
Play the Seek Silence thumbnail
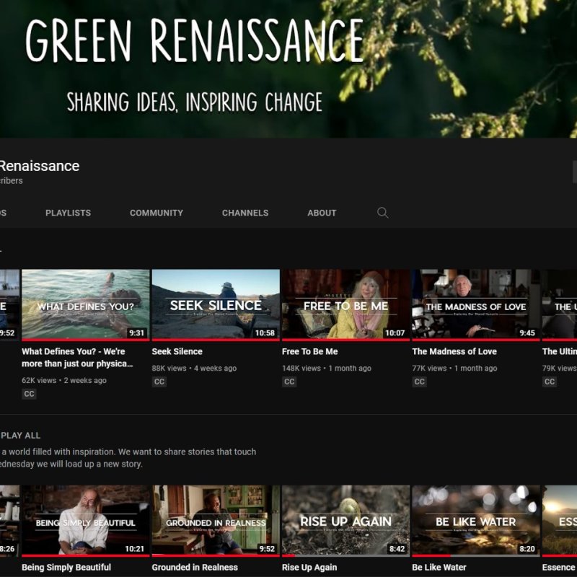pos(216,304)
